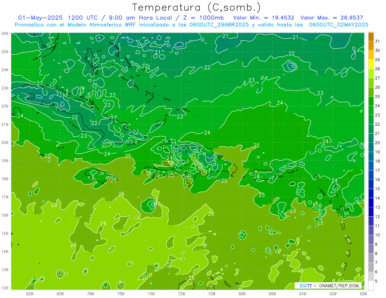Click the 70W longitude axis label
386x298 pixels.
tap(212, 293)
